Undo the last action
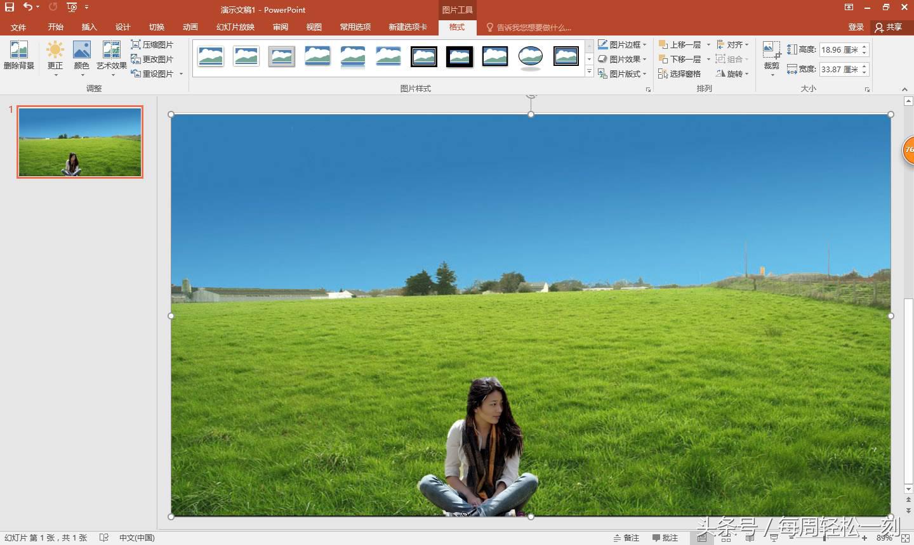Viewport: 914px width, 545px height. coord(27,7)
